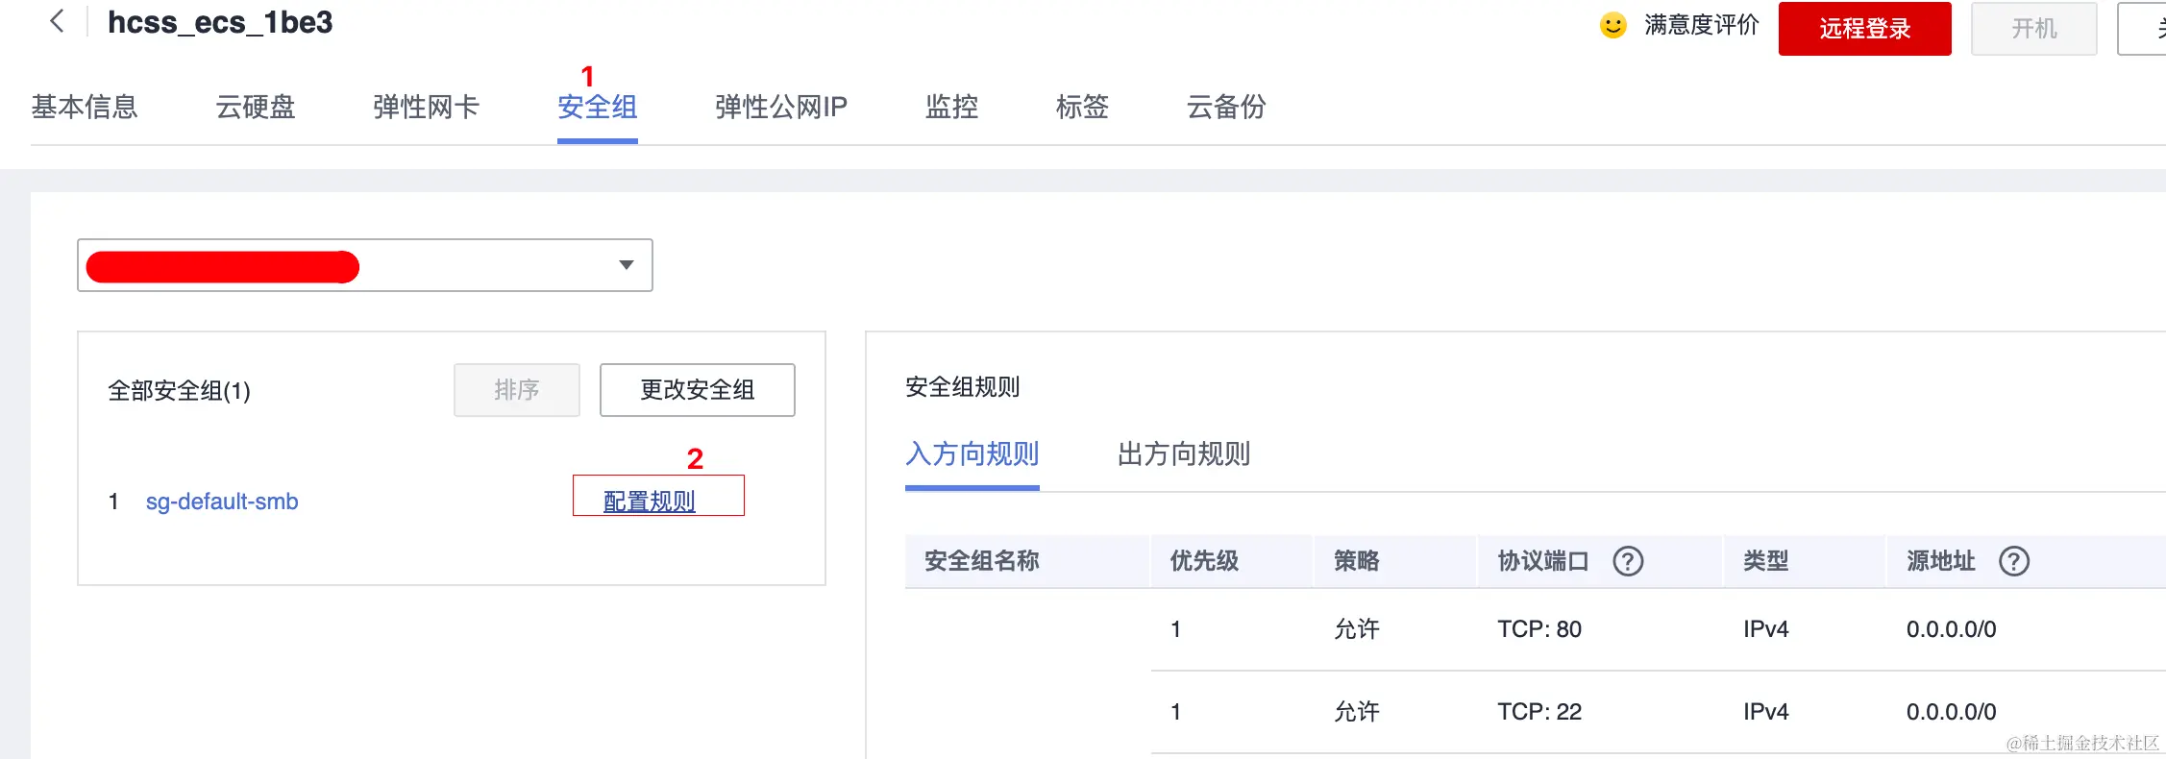Screen dimensions: 2166x759
Task: Click the smiley satisfaction rating icon
Action: click(1612, 25)
